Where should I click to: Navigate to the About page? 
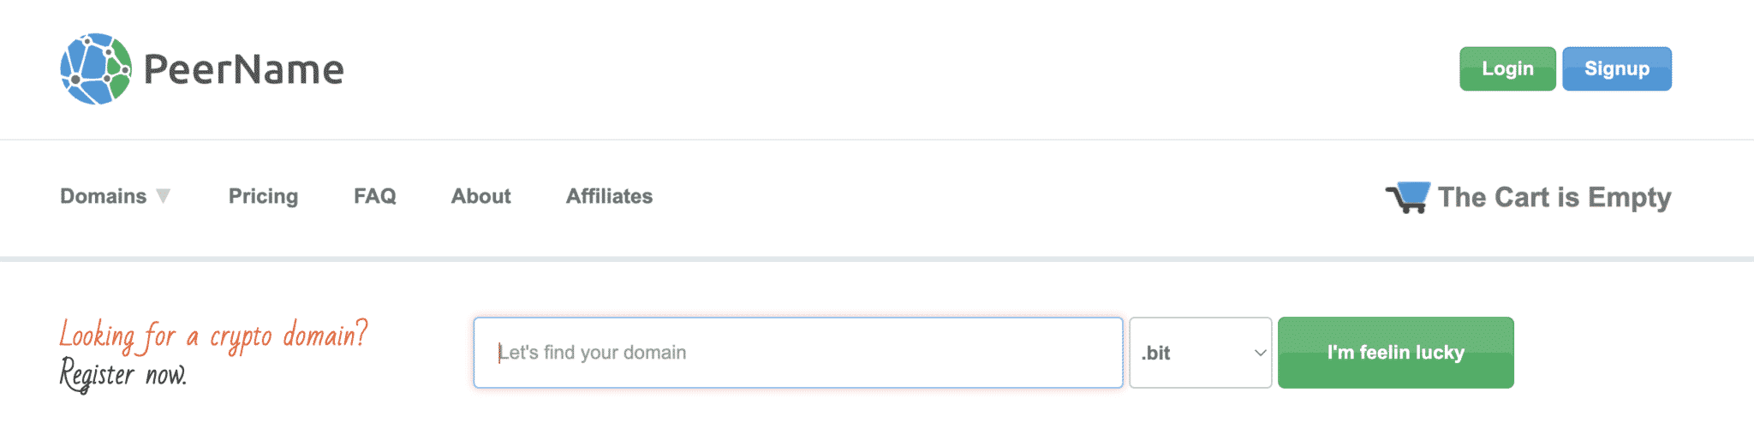pos(480,196)
